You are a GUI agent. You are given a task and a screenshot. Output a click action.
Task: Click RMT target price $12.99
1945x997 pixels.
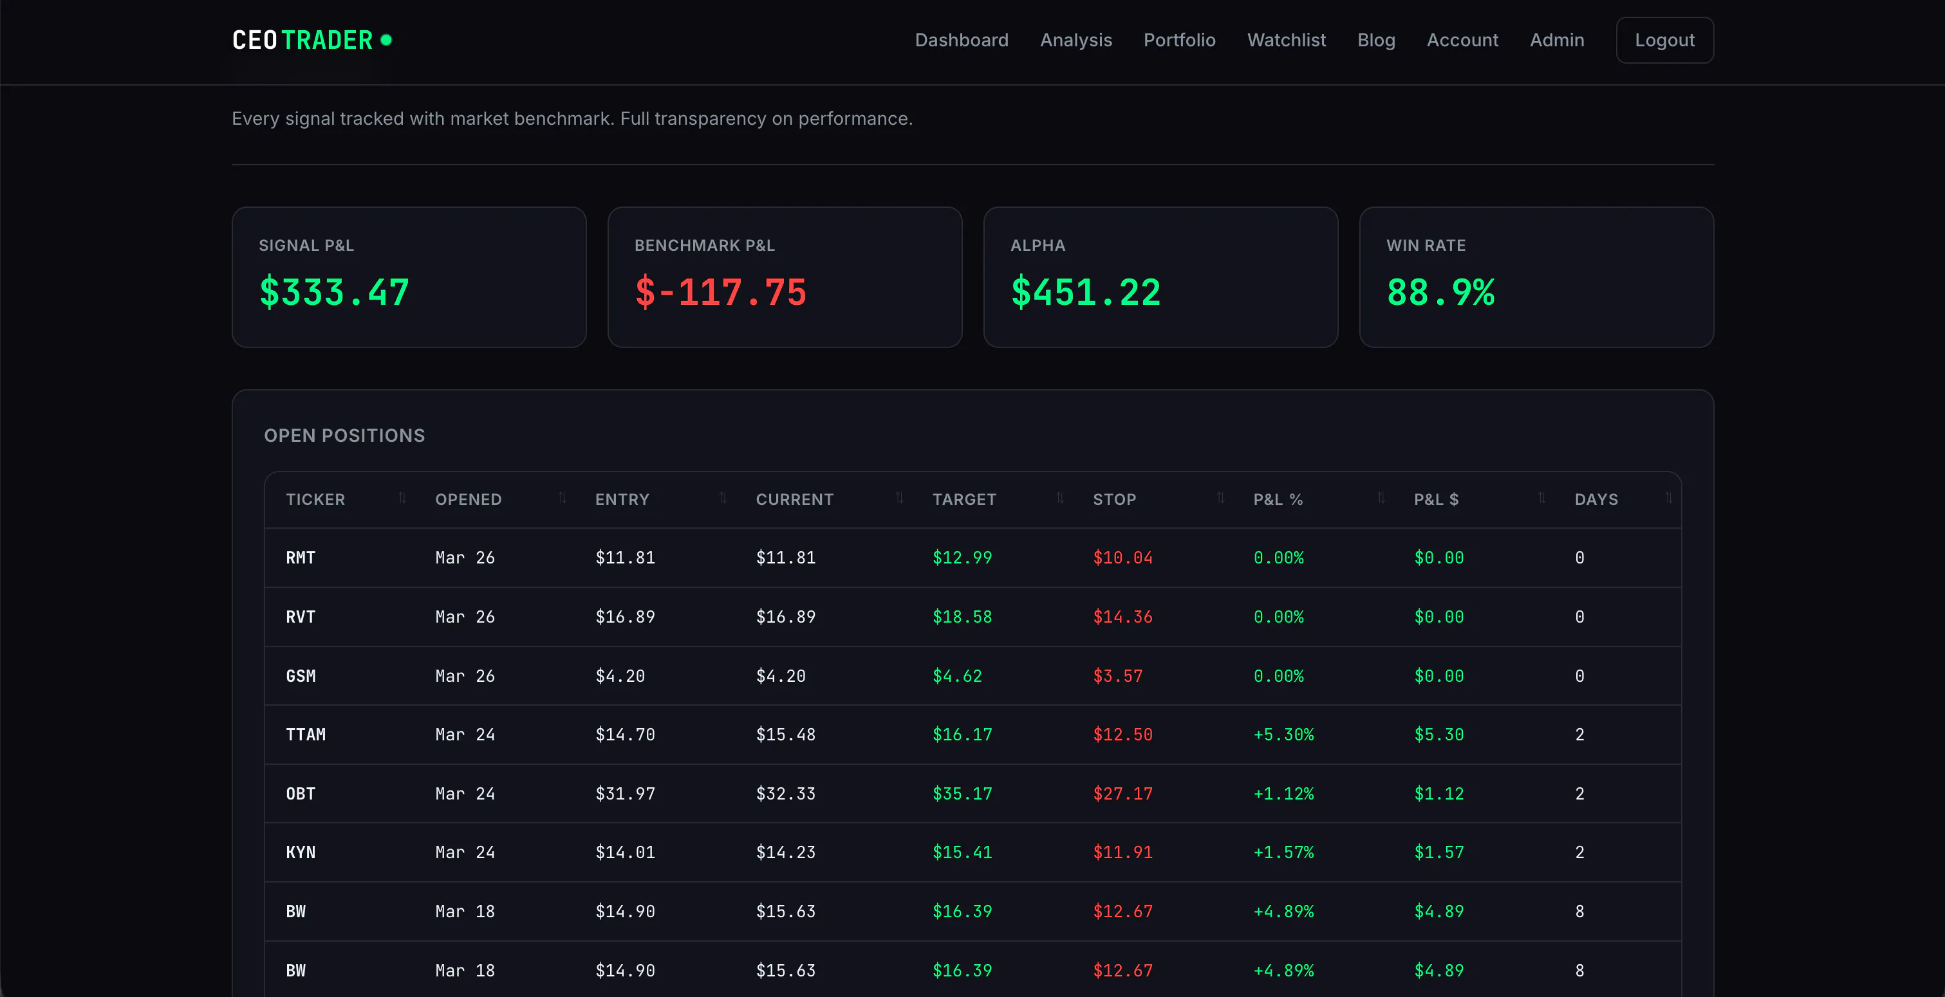pos(962,558)
